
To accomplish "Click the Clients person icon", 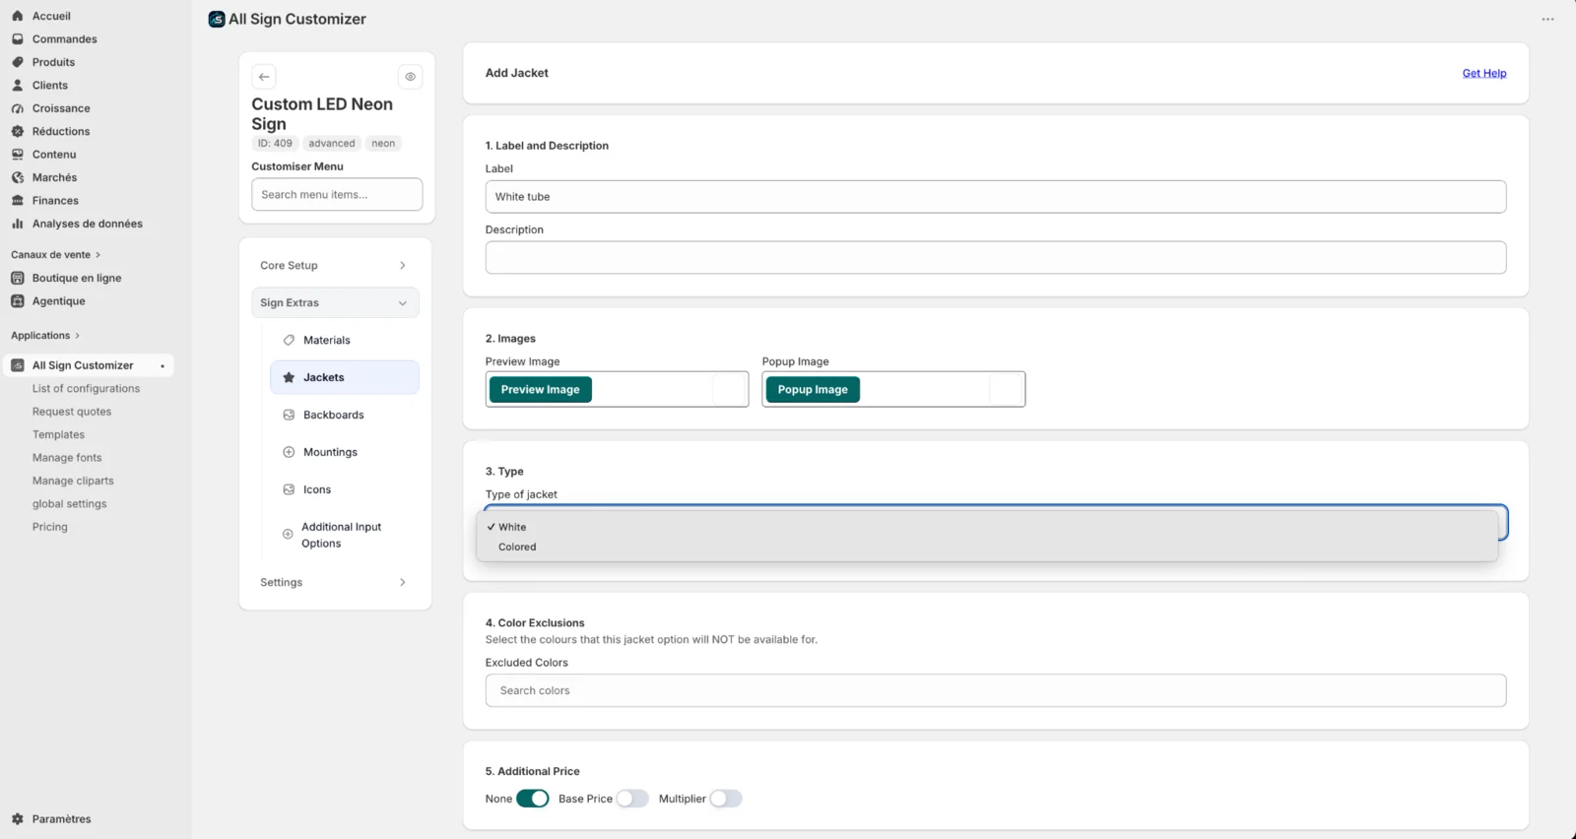I will click(17, 86).
